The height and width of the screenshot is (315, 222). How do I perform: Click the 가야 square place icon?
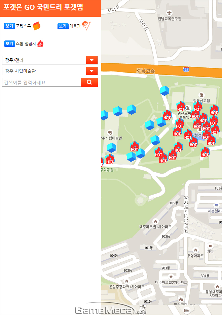210,246
